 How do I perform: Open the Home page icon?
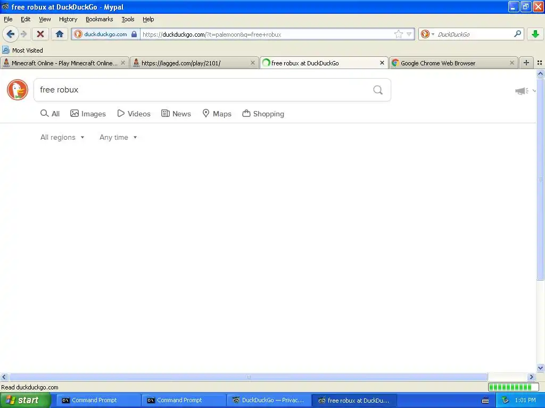60,34
